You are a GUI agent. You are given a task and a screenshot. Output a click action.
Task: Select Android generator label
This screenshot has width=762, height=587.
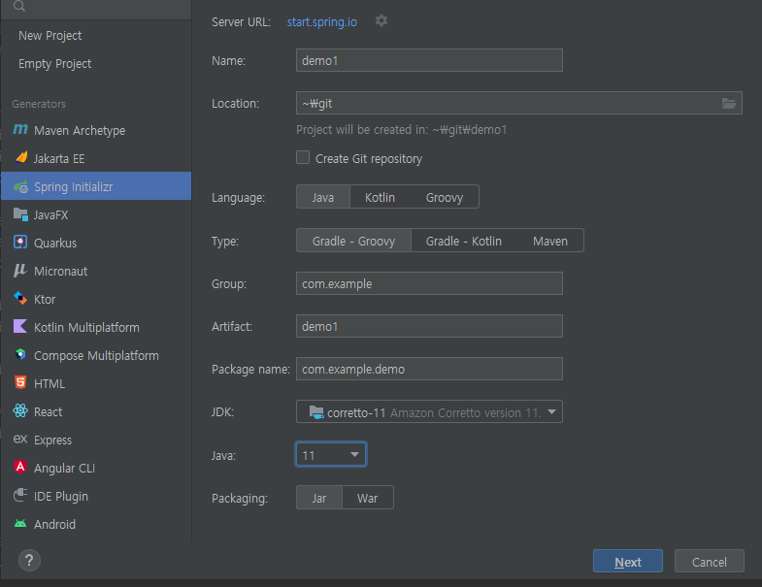(x=55, y=524)
